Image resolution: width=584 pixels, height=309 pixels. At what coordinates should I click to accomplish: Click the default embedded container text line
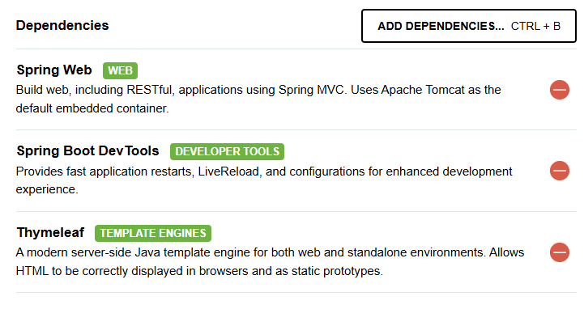(92, 108)
